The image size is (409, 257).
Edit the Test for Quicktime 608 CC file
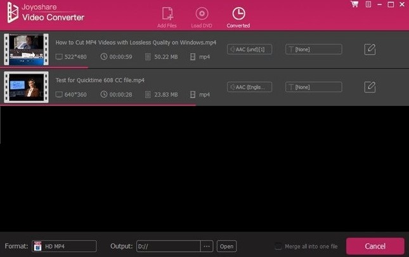[370, 87]
